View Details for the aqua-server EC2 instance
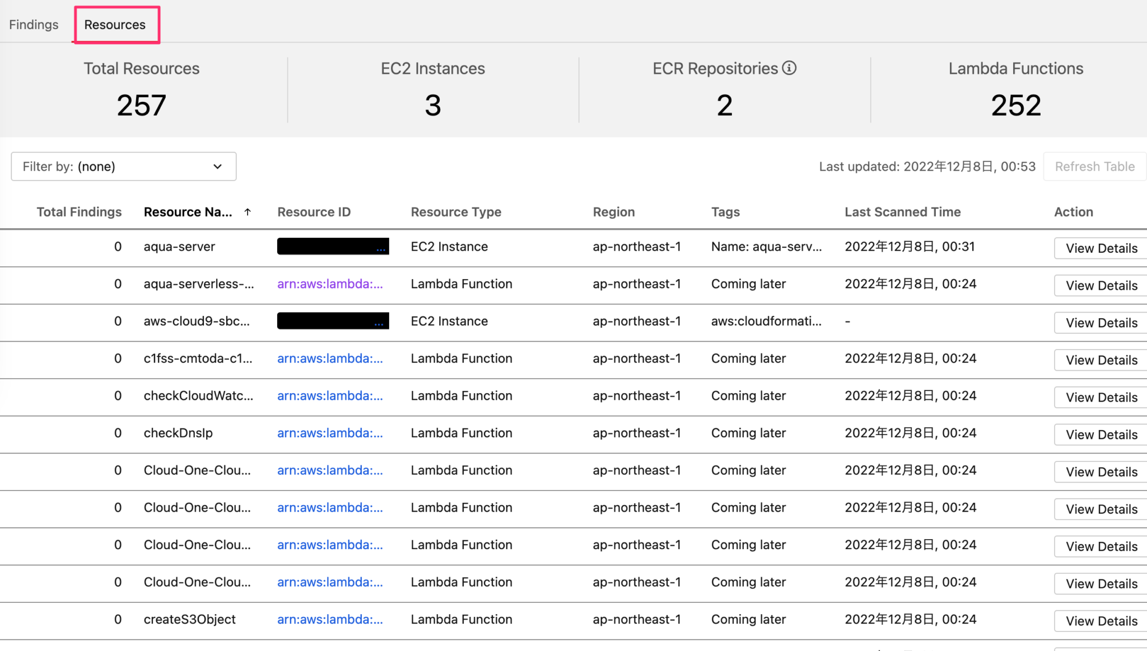Viewport: 1147px width, 651px height. click(1099, 248)
